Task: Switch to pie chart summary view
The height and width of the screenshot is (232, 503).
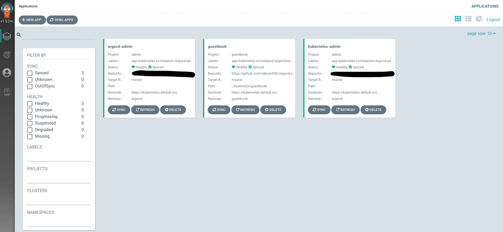Action: click(x=479, y=19)
